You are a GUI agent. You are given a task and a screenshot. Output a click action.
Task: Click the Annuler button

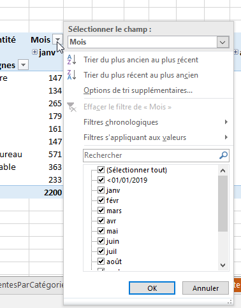pos(205,288)
